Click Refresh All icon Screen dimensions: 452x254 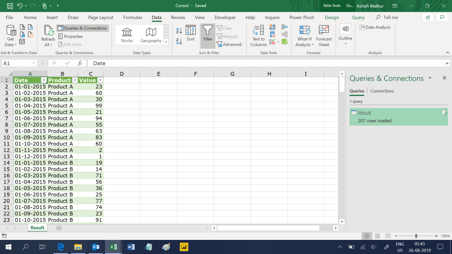coord(48,36)
